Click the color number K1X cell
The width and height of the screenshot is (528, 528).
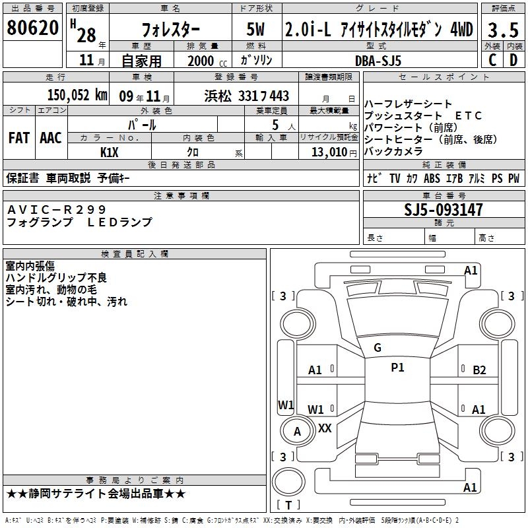[110, 152]
